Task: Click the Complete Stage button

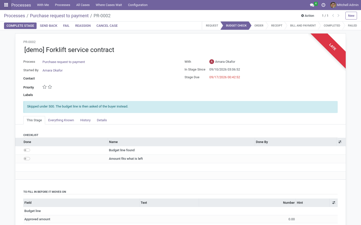Action: 20,26
